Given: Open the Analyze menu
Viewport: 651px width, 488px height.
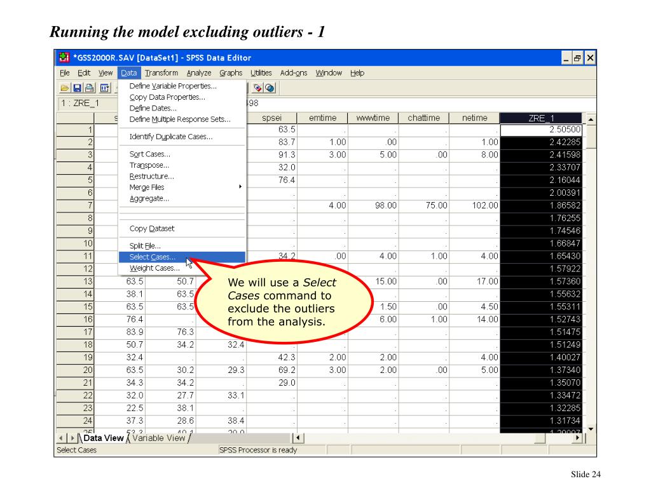Looking at the screenshot, I should [199, 73].
